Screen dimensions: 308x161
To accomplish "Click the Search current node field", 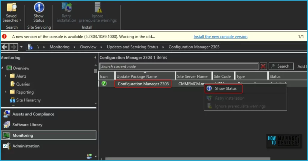I will tap(179, 67).
